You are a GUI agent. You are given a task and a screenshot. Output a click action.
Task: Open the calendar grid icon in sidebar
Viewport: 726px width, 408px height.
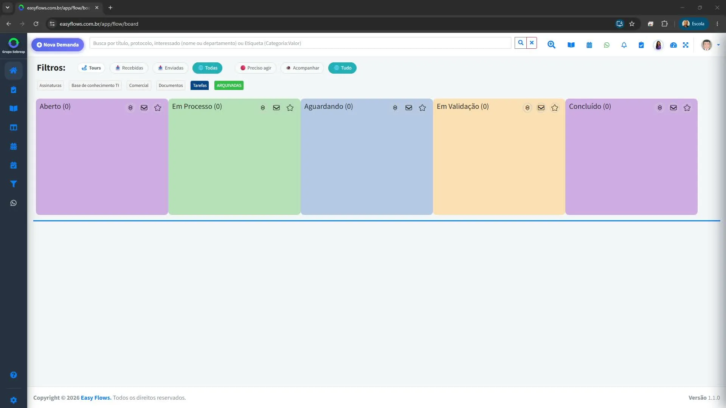(14, 146)
